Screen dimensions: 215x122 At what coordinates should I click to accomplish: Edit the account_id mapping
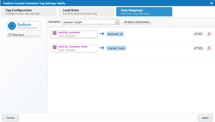coord(198,34)
